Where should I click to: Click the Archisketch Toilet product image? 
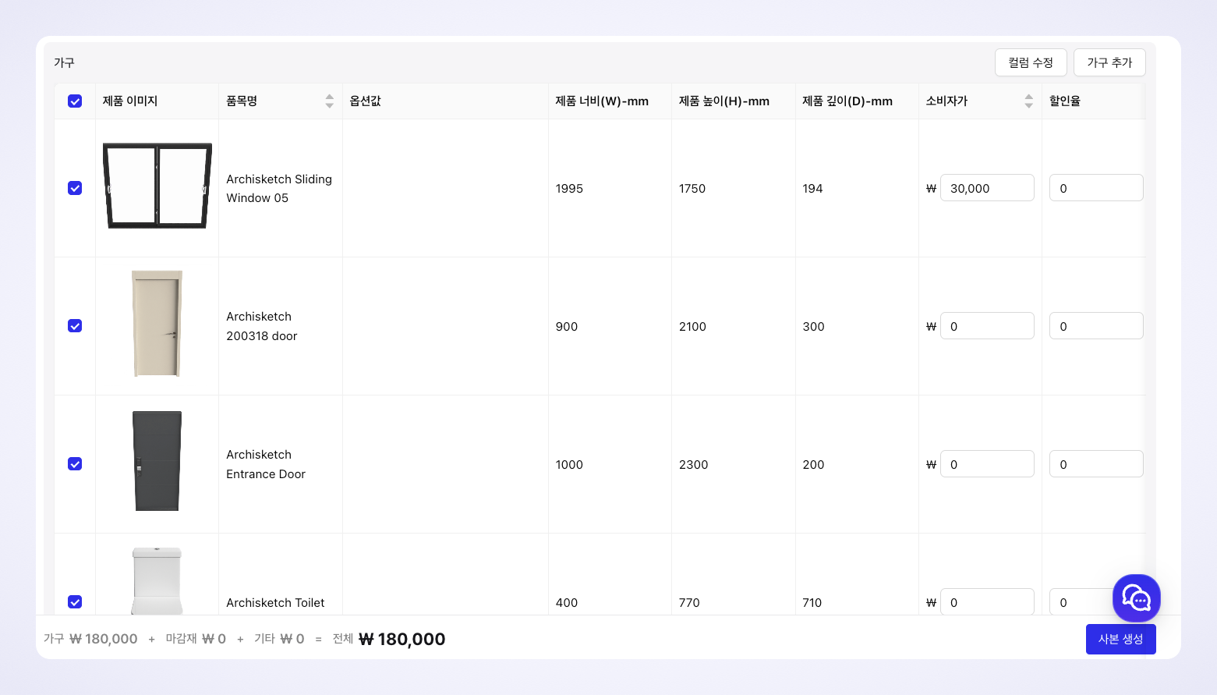pos(157,580)
